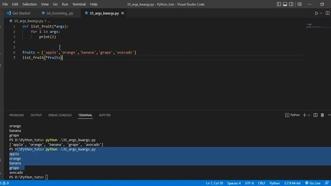Select language mode Python in status bar
331x186 pixels.
[275, 183]
